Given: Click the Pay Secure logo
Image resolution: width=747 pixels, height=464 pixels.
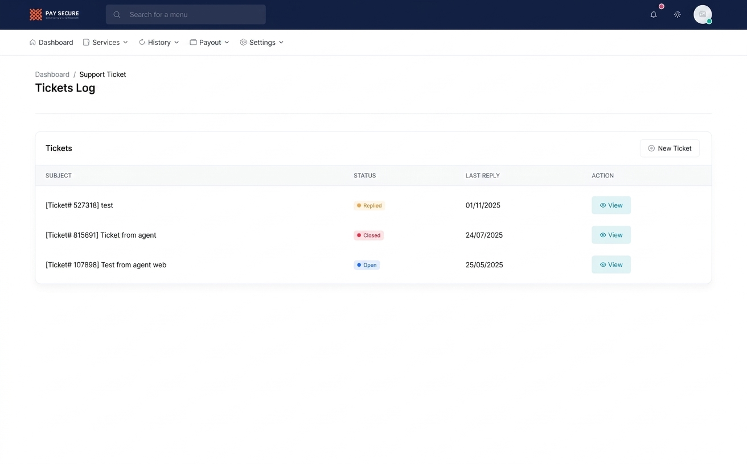Looking at the screenshot, I should coord(54,14).
